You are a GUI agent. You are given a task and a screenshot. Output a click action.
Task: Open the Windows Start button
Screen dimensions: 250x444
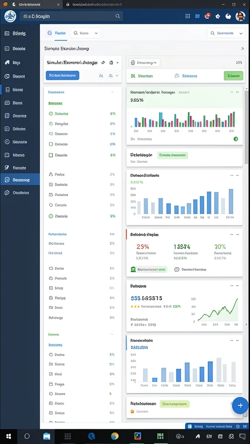(x=9, y=436)
